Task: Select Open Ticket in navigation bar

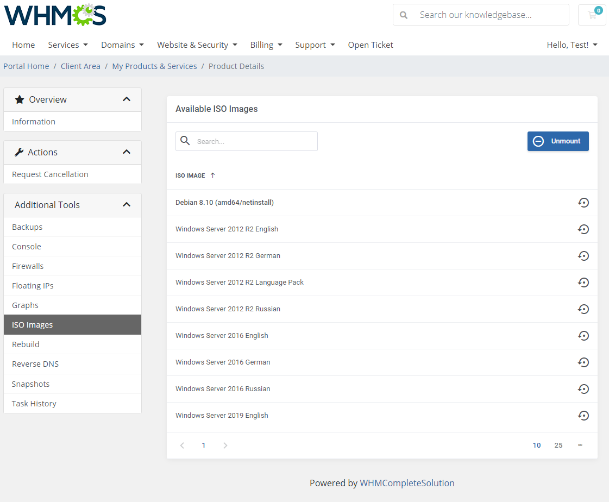Action: (371, 45)
